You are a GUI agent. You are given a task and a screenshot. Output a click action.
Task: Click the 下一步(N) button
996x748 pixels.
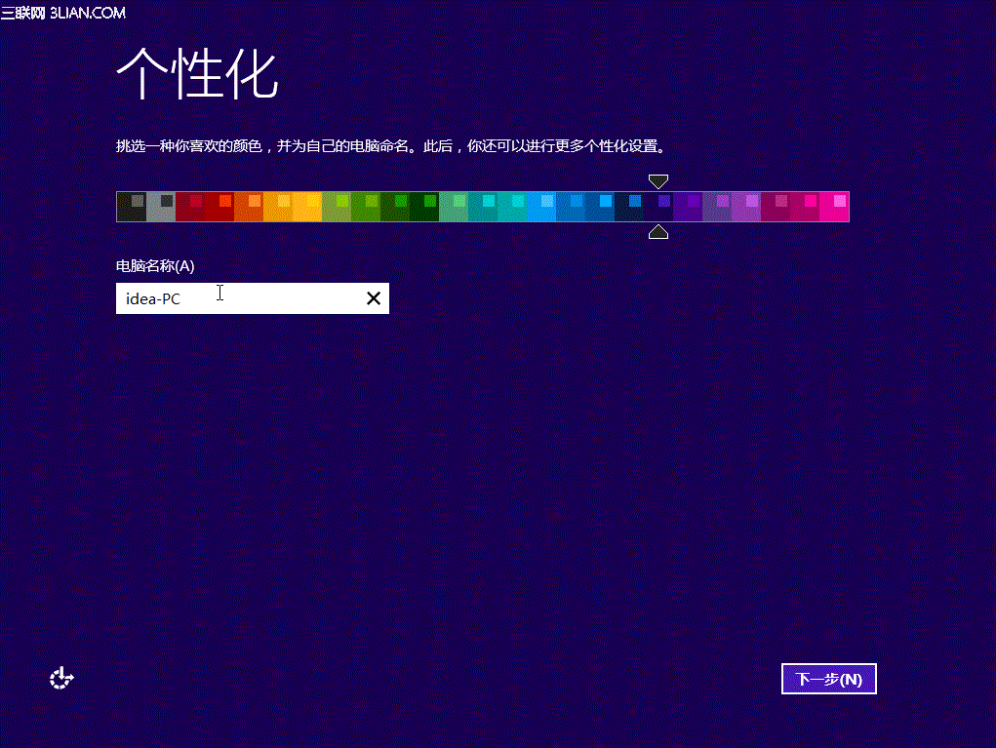828,678
